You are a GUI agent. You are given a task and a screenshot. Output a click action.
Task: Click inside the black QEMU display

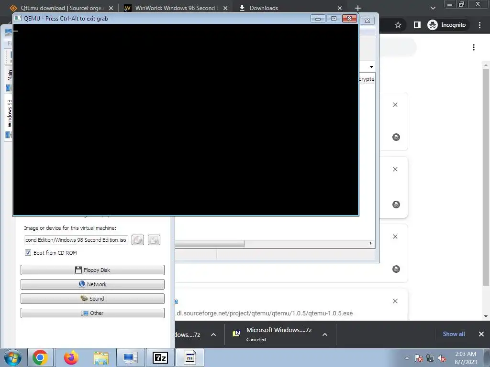point(186,119)
